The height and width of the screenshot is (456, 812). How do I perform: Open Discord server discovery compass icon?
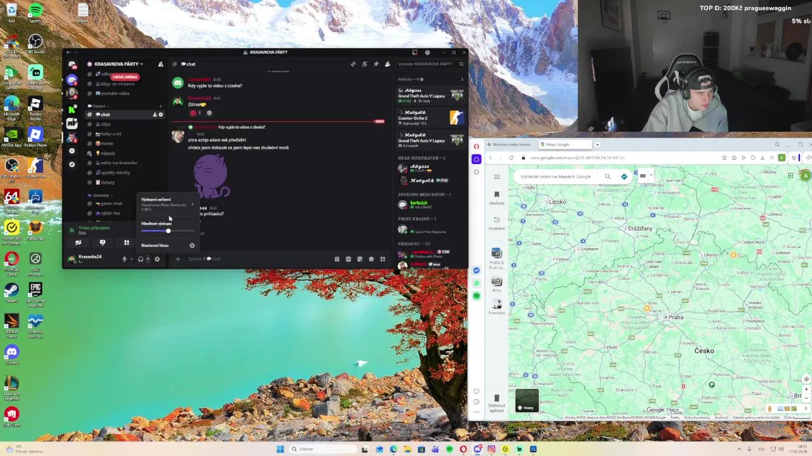72,165
